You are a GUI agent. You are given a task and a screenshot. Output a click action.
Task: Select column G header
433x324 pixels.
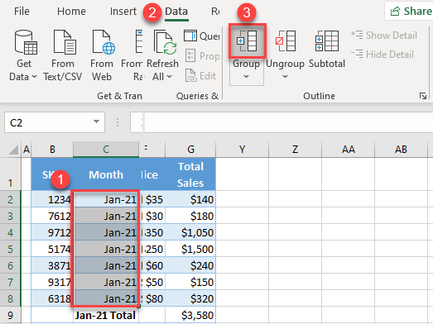[190, 149]
